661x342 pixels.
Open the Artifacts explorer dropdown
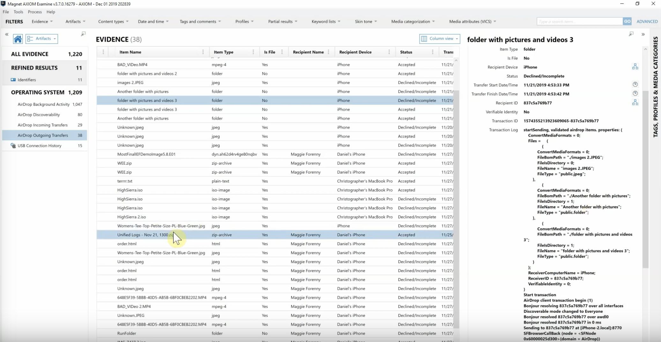[42, 39]
